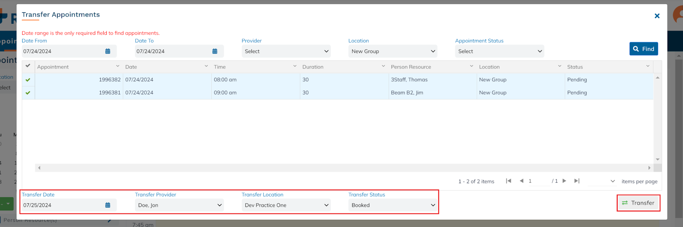Open the Transfer Status dropdown showing Booked

coord(393,205)
